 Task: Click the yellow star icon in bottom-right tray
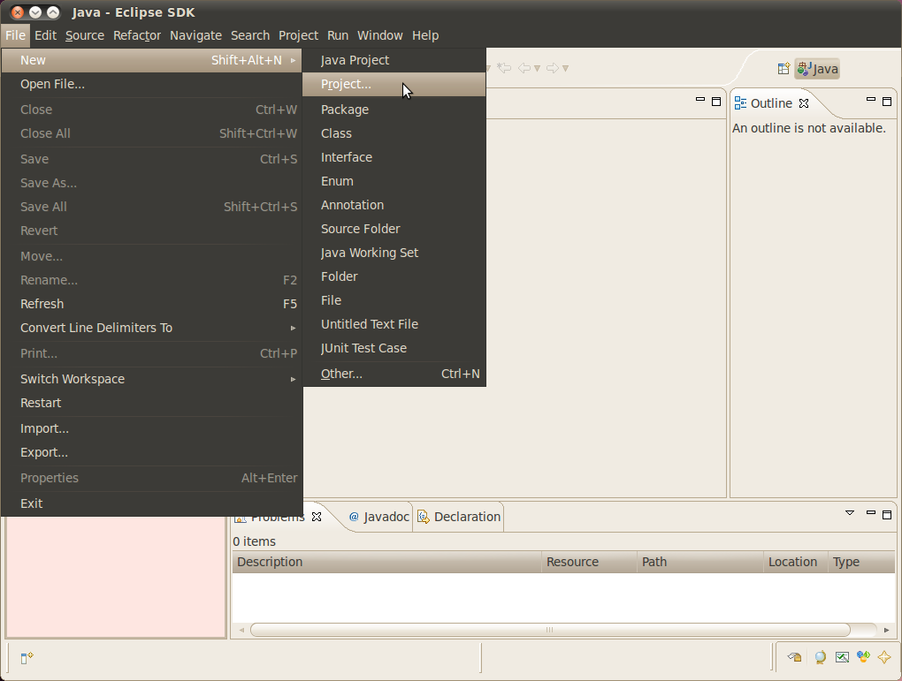tap(884, 657)
